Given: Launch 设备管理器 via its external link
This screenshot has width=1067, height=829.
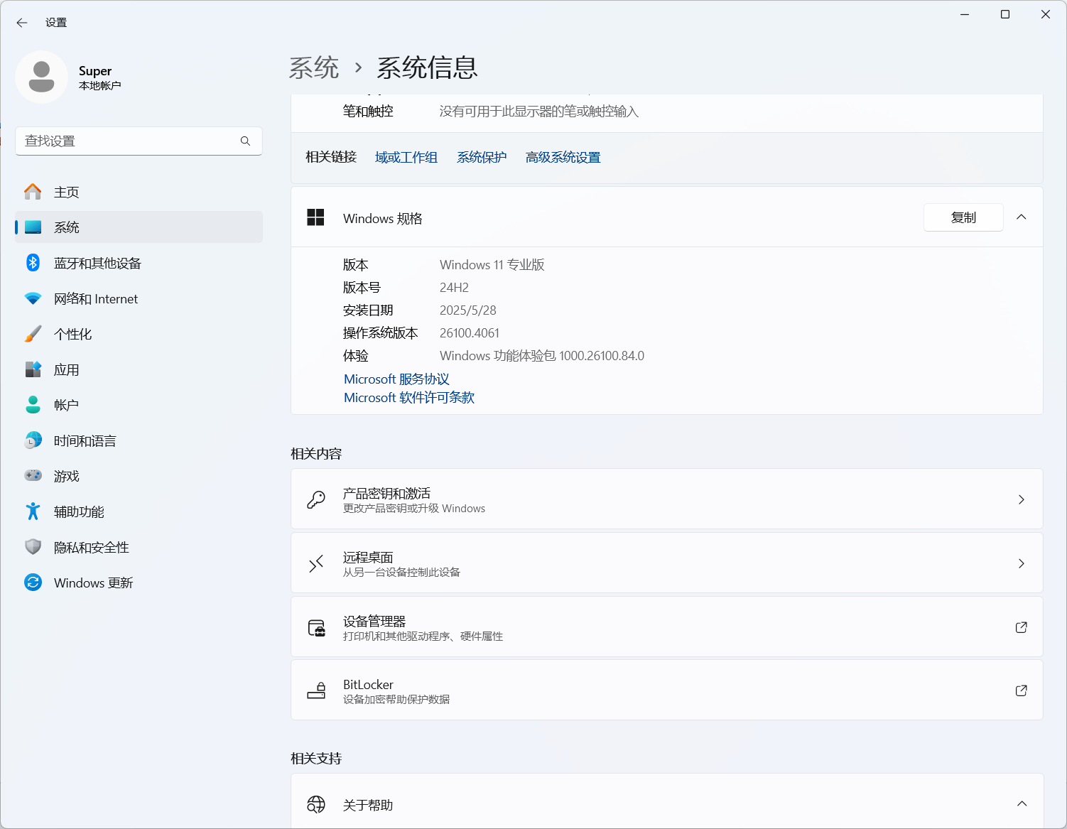Looking at the screenshot, I should click(1021, 627).
